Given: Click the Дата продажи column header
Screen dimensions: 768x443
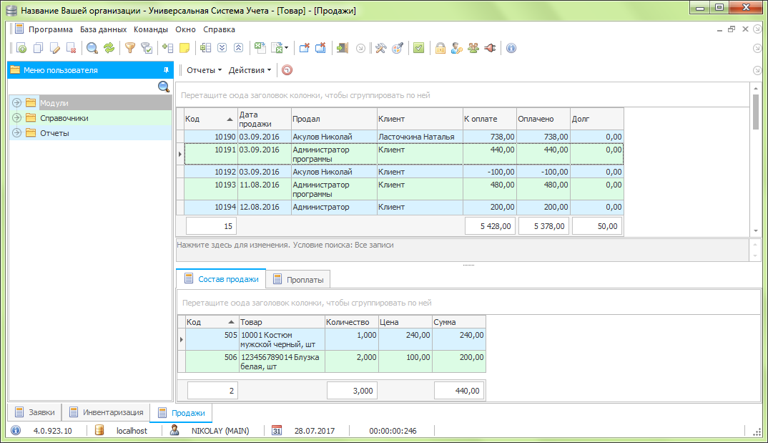Looking at the screenshot, I should 264,119.
